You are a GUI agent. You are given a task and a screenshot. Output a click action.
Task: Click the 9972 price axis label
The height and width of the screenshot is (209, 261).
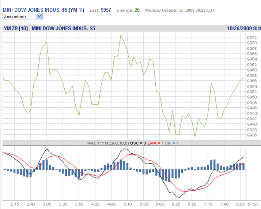pos(252,38)
